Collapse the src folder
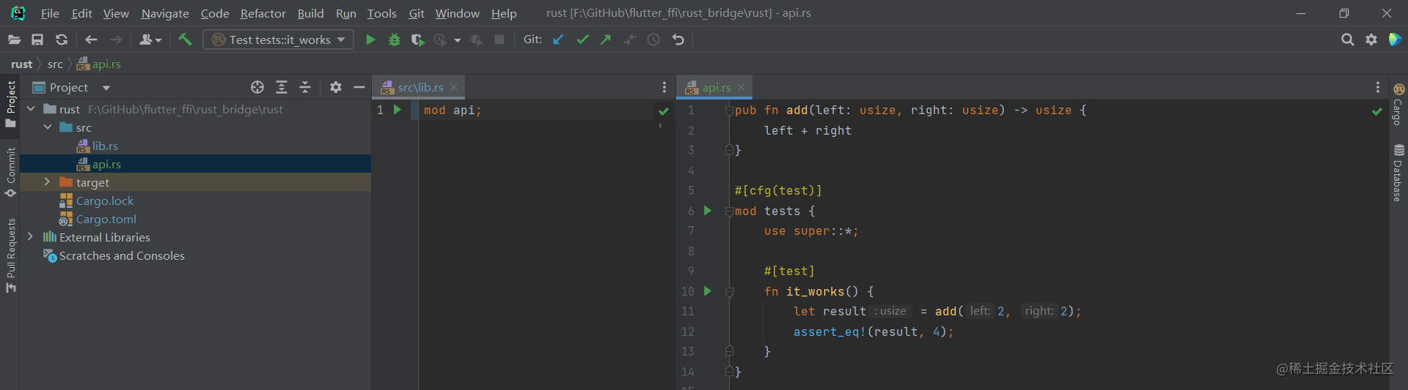This screenshot has width=1408, height=390. click(x=48, y=127)
